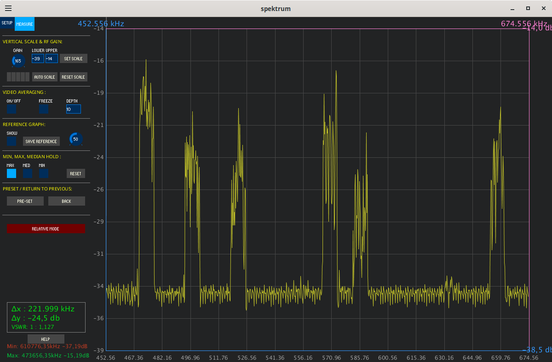This screenshot has width=552, height=362.
Task: Toggle the reference graph SHOW box
Action: click(x=11, y=141)
